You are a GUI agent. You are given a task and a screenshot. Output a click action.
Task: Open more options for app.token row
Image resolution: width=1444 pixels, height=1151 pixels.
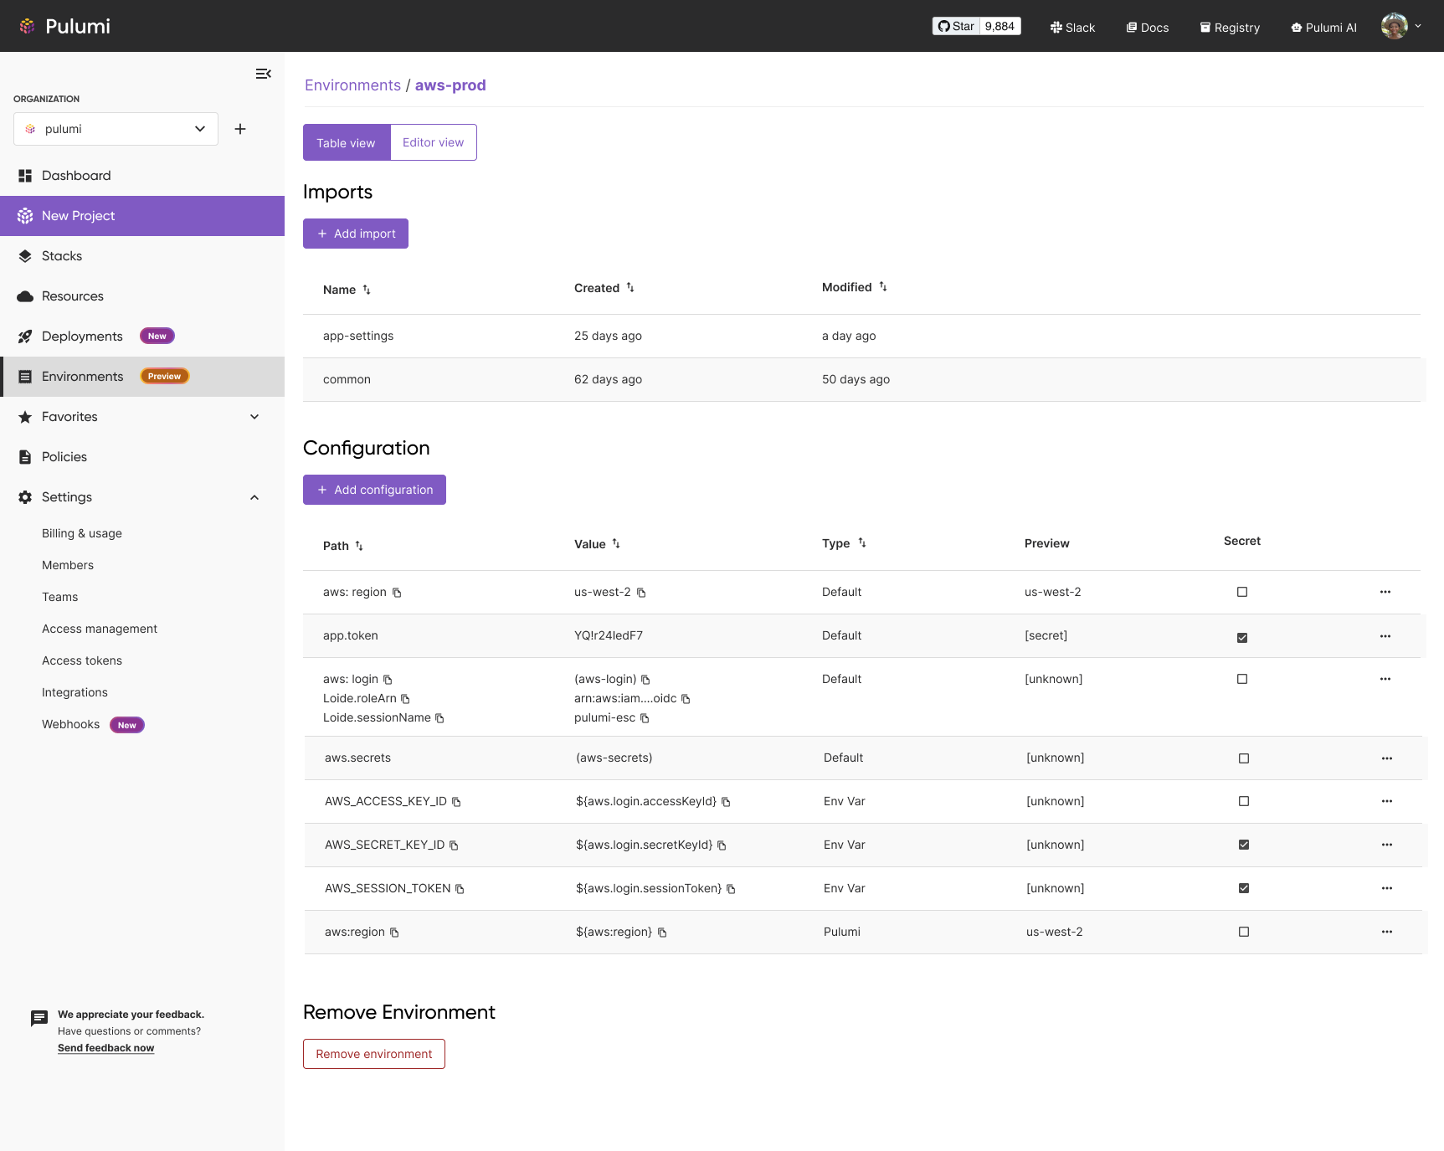[x=1385, y=636]
